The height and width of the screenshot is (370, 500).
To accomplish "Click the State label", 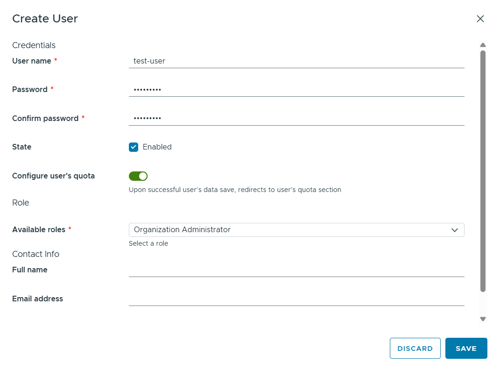I will point(21,147).
